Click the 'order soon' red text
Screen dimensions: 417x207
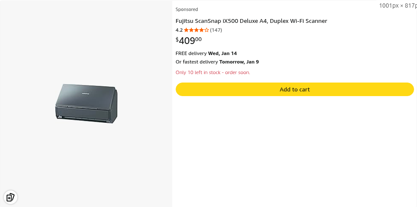click(237, 72)
